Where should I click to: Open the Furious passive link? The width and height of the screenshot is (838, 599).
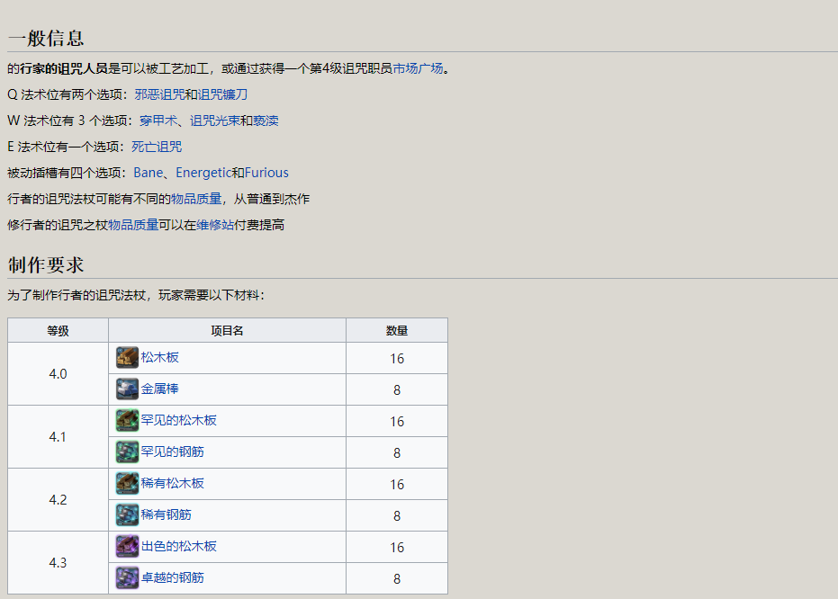pos(266,173)
